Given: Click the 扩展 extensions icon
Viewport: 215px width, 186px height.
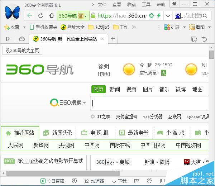Looking at the screenshot, I should pos(167,27).
